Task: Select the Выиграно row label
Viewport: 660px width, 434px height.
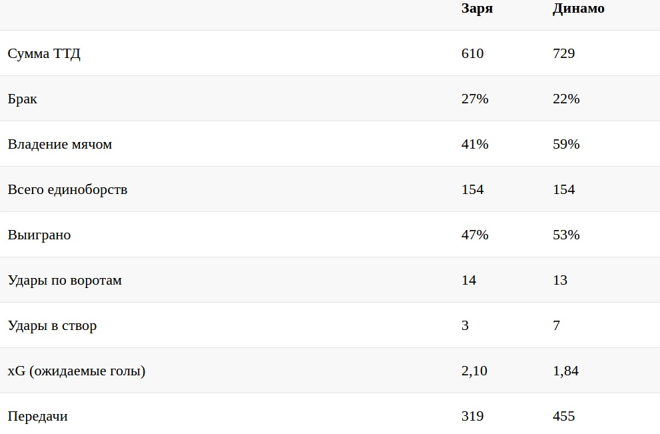Action: pos(39,235)
